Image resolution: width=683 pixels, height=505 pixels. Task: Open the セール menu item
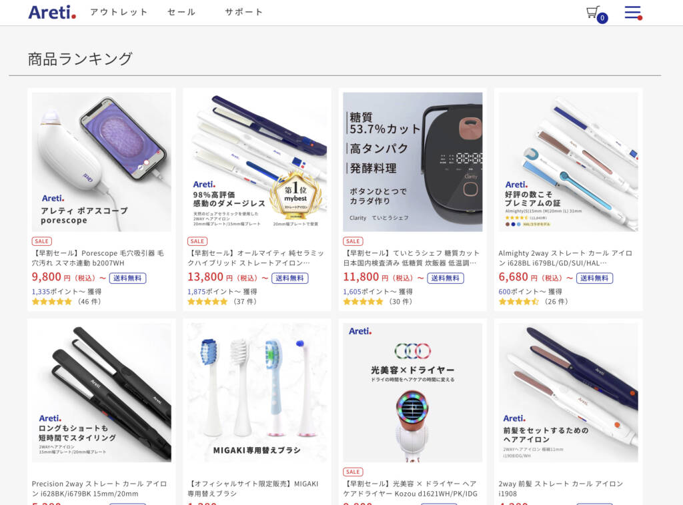[181, 12]
